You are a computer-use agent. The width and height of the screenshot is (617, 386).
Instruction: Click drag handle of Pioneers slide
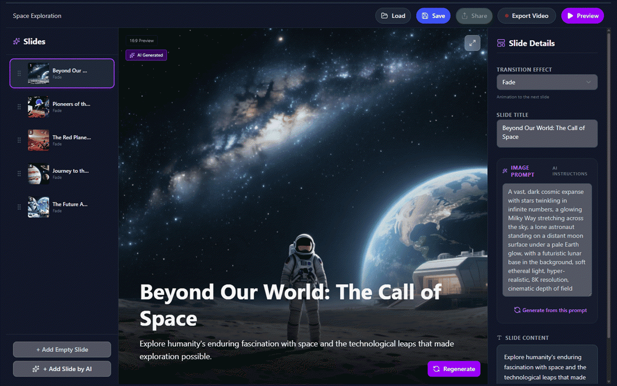[19, 107]
